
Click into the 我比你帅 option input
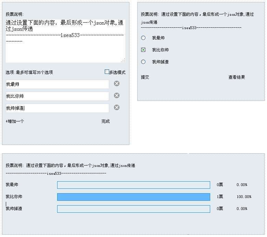[x=57, y=96]
